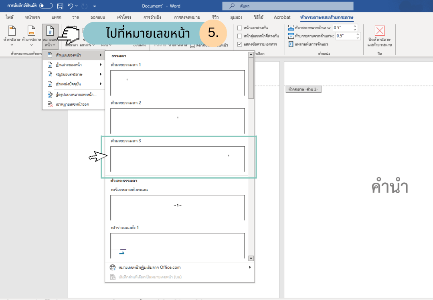This screenshot has width=433, height=300.
Task: Choose จัดรูปแบบหมายเลขหน้า... menu entry
Action: pyautogui.click(x=74, y=95)
